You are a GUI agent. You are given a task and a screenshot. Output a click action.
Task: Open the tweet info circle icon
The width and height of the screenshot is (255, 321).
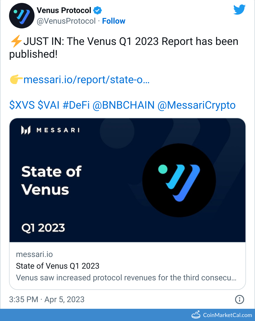(240, 299)
